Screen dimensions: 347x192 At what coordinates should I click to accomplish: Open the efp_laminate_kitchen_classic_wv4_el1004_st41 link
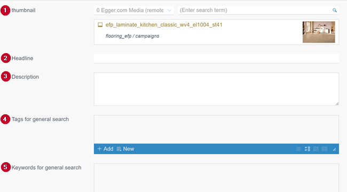tap(164, 24)
